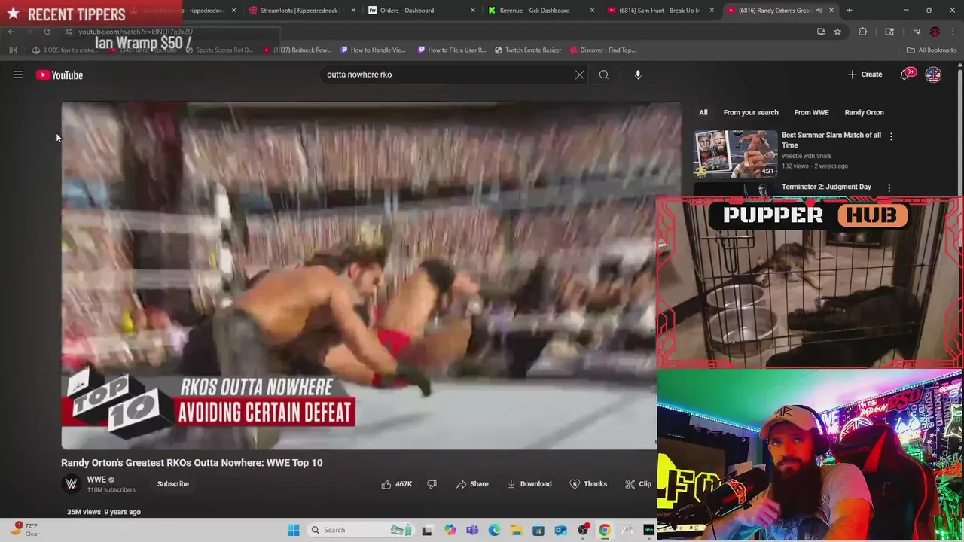
Task: Select the From WWE filter chip
Action: pos(811,112)
